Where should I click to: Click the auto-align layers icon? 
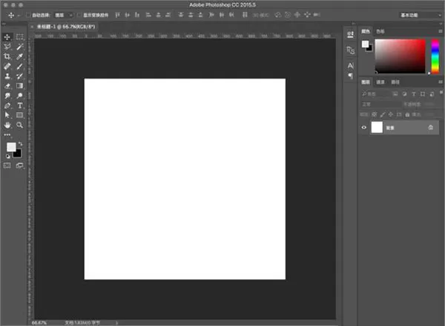click(x=245, y=15)
